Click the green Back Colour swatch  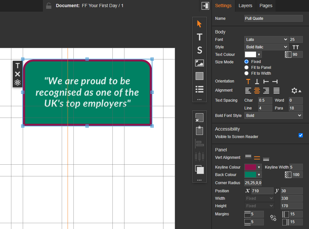(x=250, y=175)
